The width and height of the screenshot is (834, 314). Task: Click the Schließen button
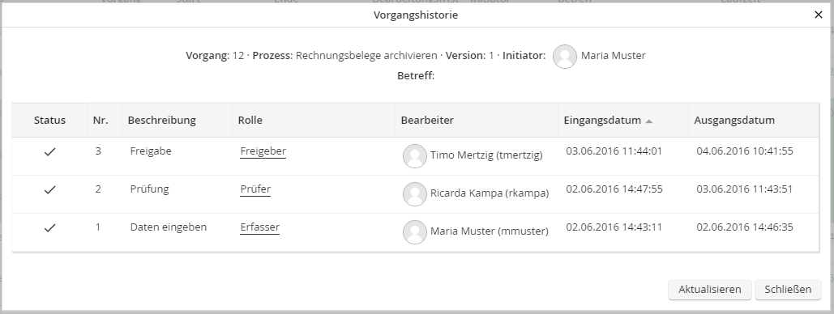pos(788,290)
